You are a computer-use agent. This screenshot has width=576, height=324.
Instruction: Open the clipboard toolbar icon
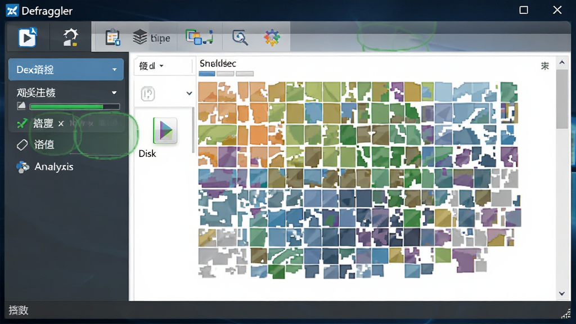112,38
